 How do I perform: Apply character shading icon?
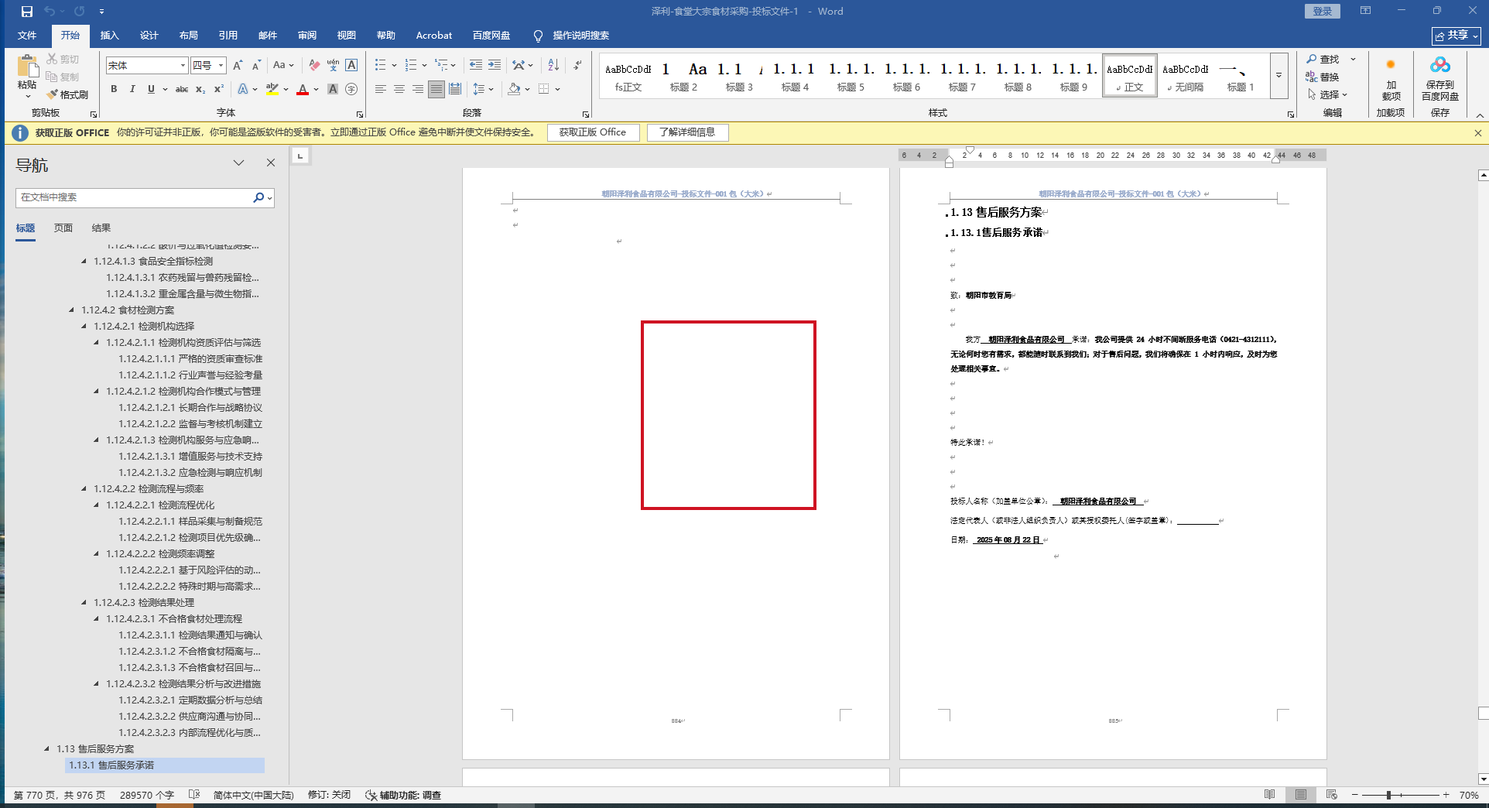coord(333,89)
